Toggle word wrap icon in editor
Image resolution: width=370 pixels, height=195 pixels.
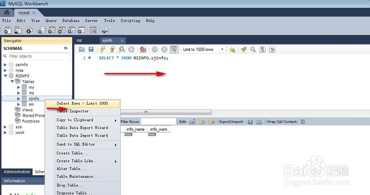click(x=272, y=49)
